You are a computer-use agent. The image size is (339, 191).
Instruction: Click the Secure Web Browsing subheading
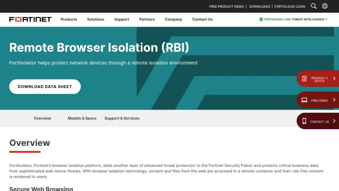[x=41, y=188]
